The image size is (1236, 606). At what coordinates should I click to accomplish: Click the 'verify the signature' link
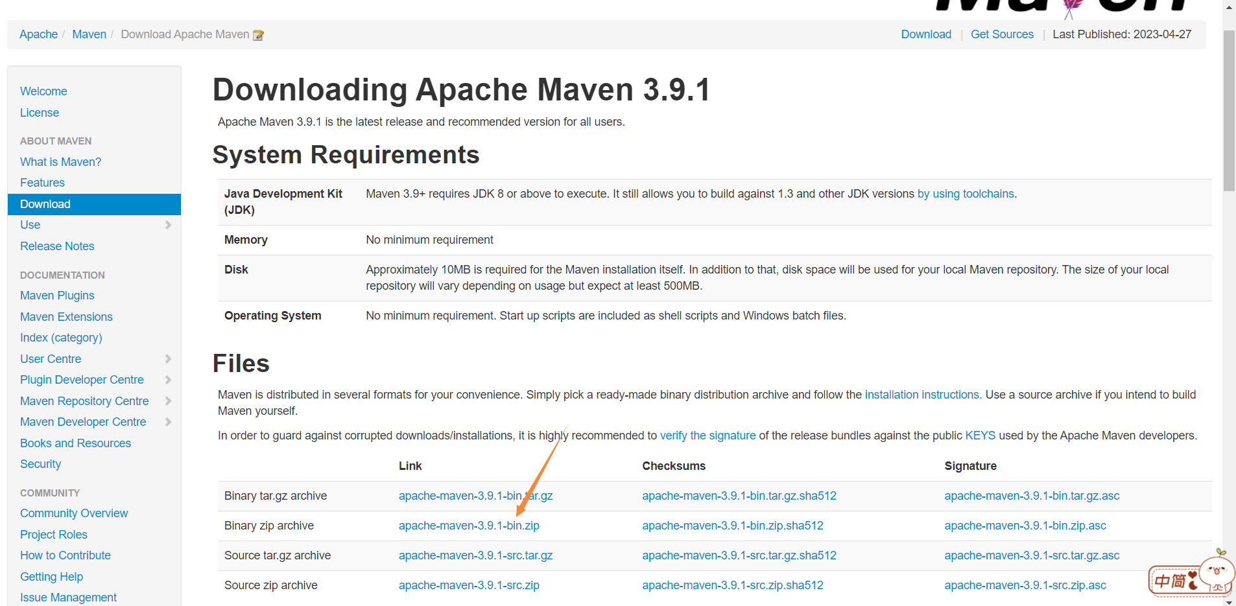point(707,436)
